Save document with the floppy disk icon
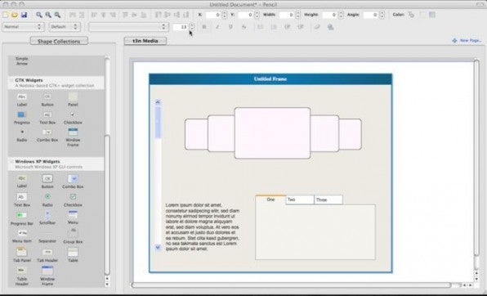Image resolution: width=487 pixels, height=296 pixels. pos(24,15)
